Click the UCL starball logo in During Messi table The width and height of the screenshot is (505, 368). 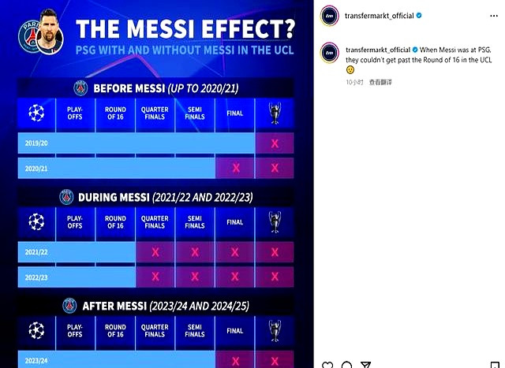(36, 221)
